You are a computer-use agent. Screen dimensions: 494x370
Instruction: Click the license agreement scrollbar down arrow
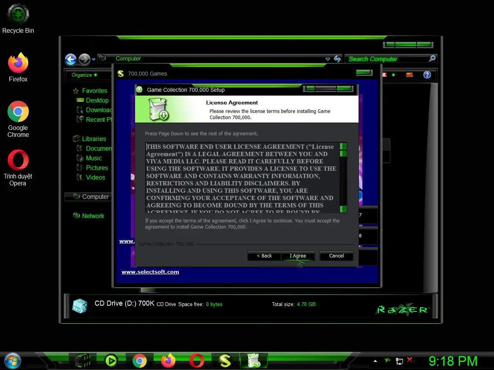coord(343,209)
